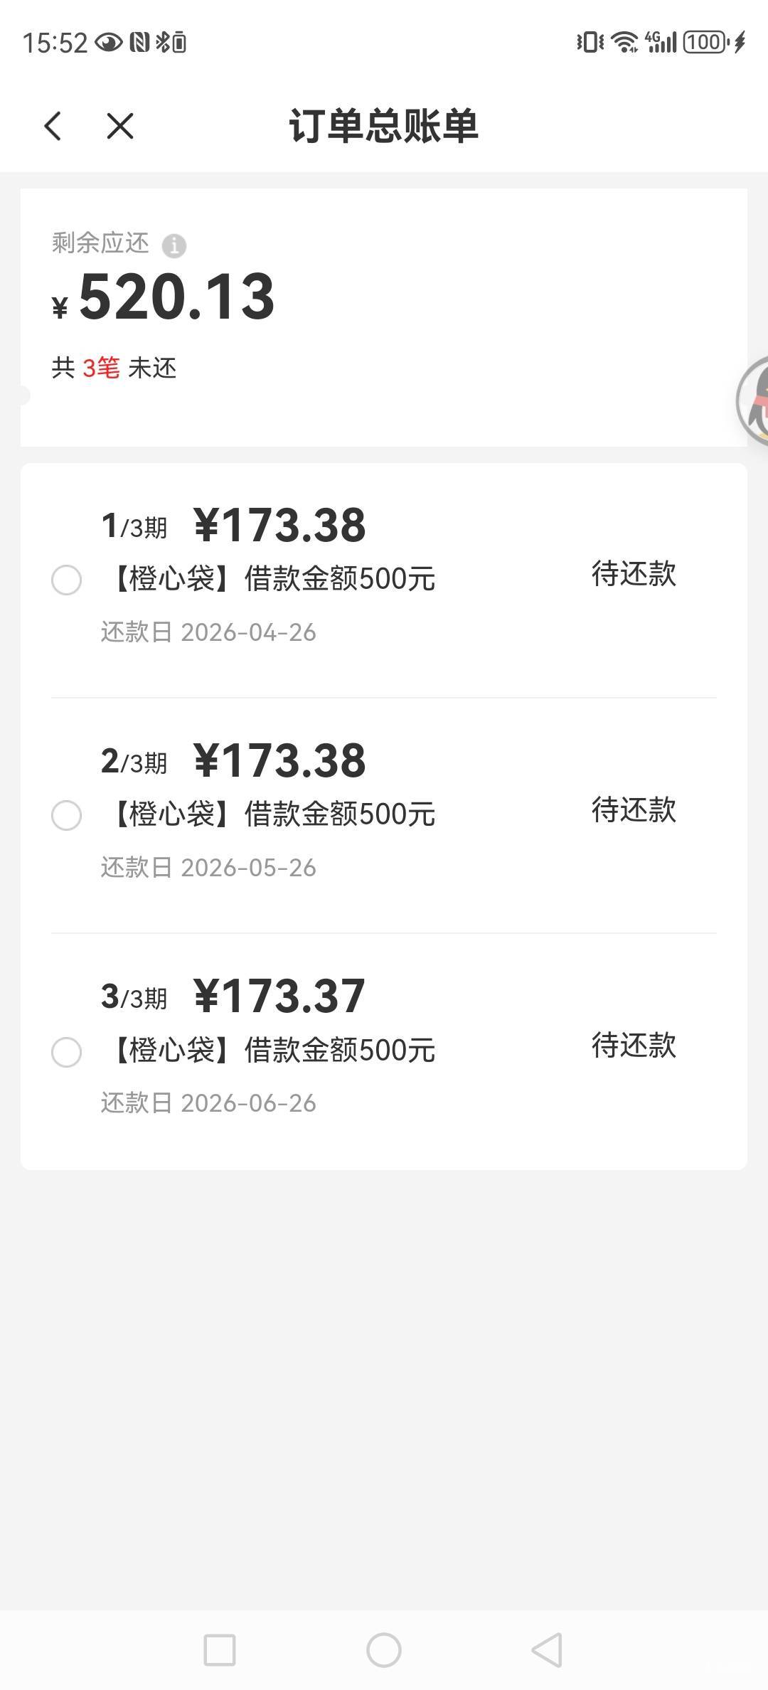Tap the 还款日 2026-04-26 due date
768x1690 pixels.
pos(208,632)
